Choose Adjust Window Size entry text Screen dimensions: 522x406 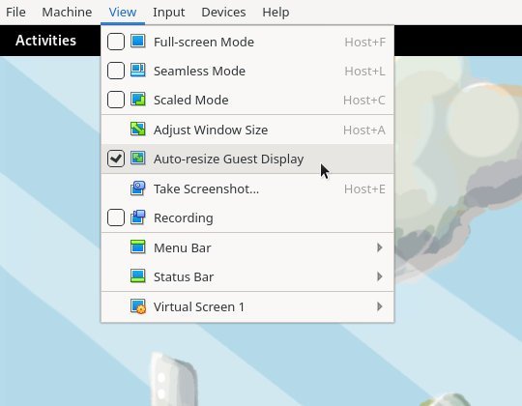211,130
